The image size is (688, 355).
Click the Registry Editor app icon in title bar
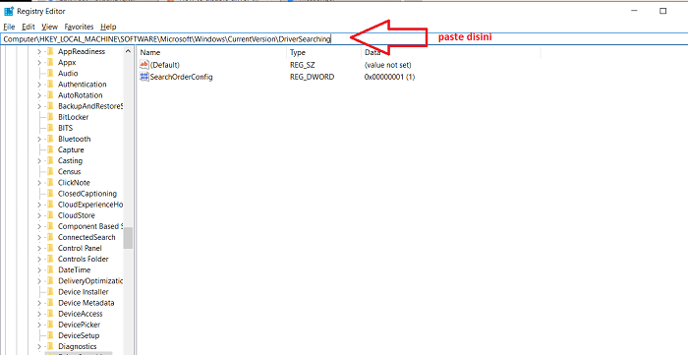click(9, 11)
